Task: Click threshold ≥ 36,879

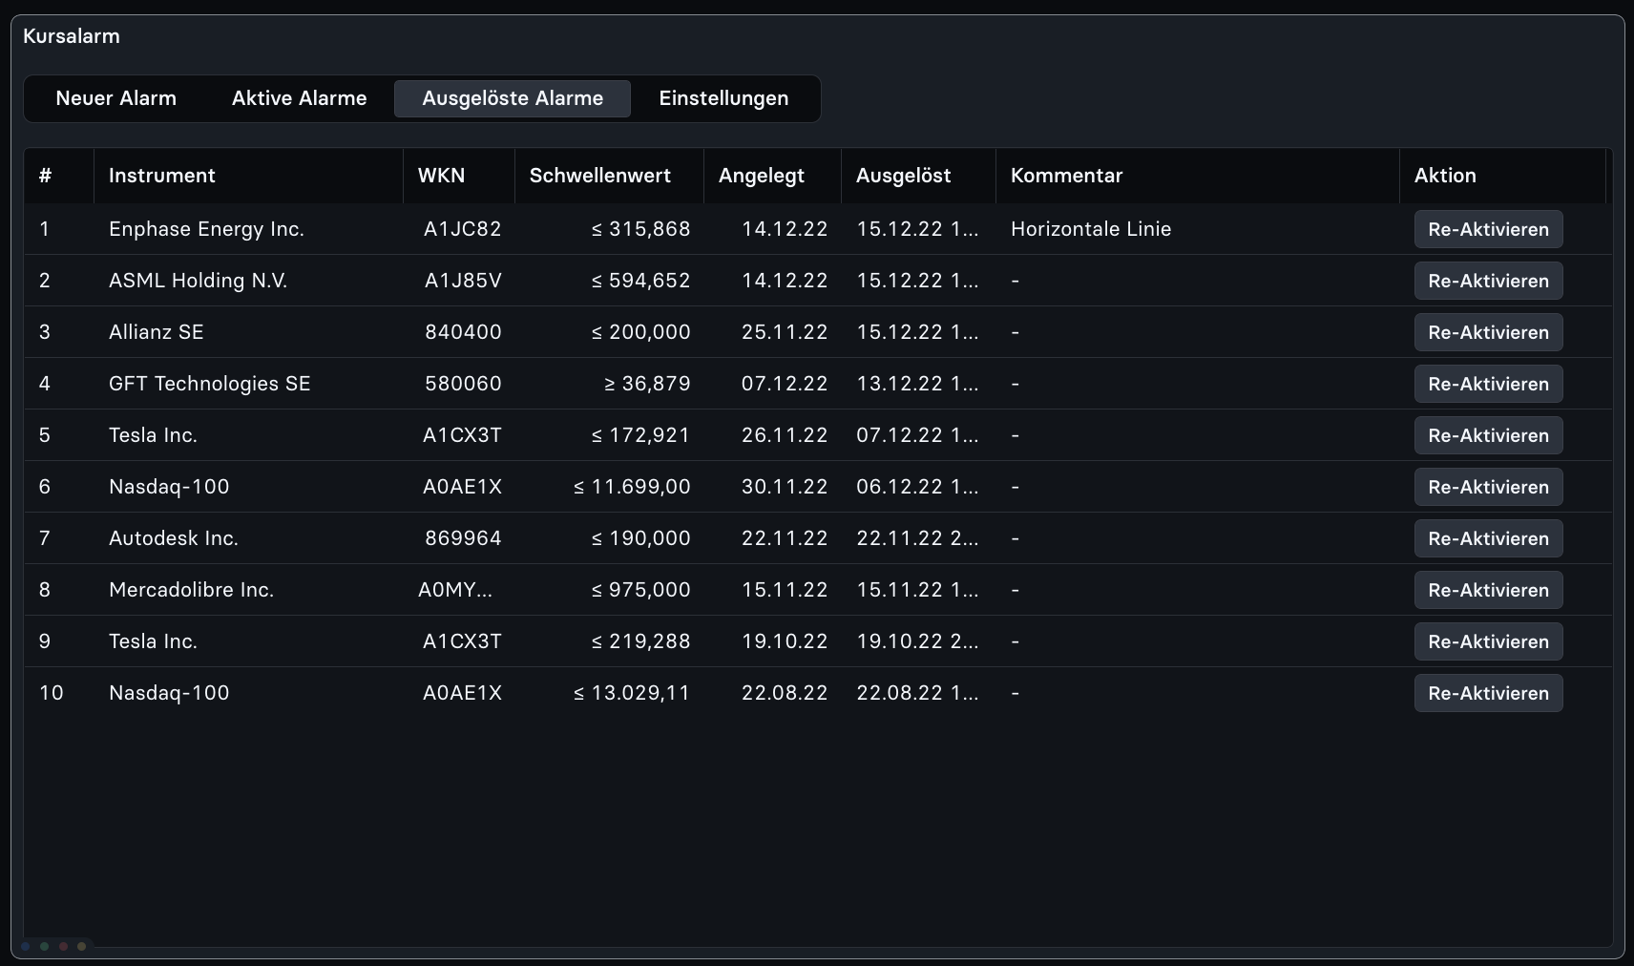Action: (x=647, y=384)
